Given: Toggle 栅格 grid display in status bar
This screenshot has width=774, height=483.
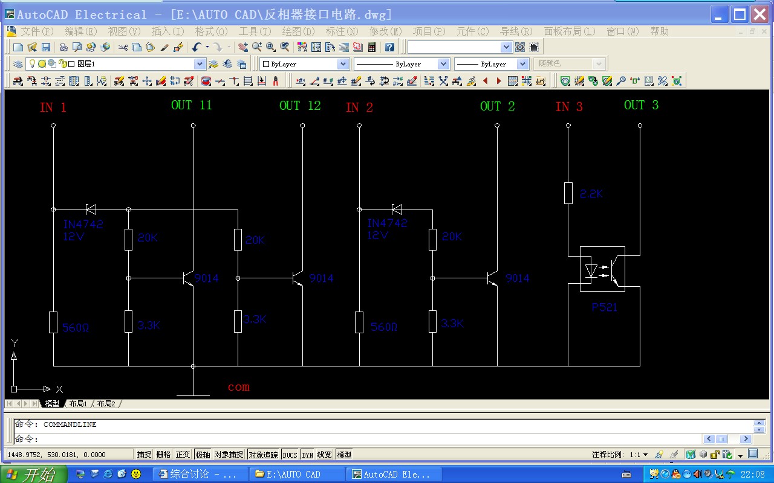Looking at the screenshot, I should (x=163, y=455).
